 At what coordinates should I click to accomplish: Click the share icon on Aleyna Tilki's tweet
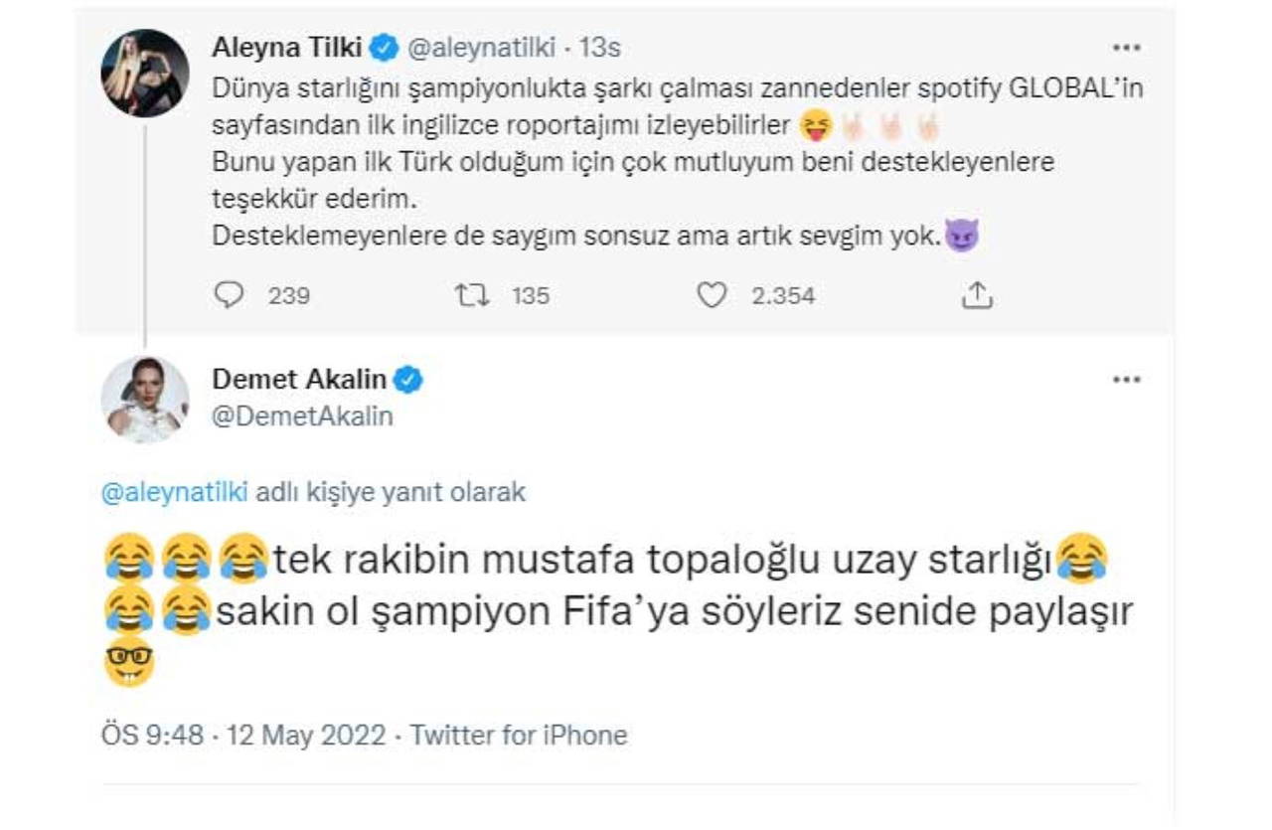pyautogui.click(x=977, y=295)
